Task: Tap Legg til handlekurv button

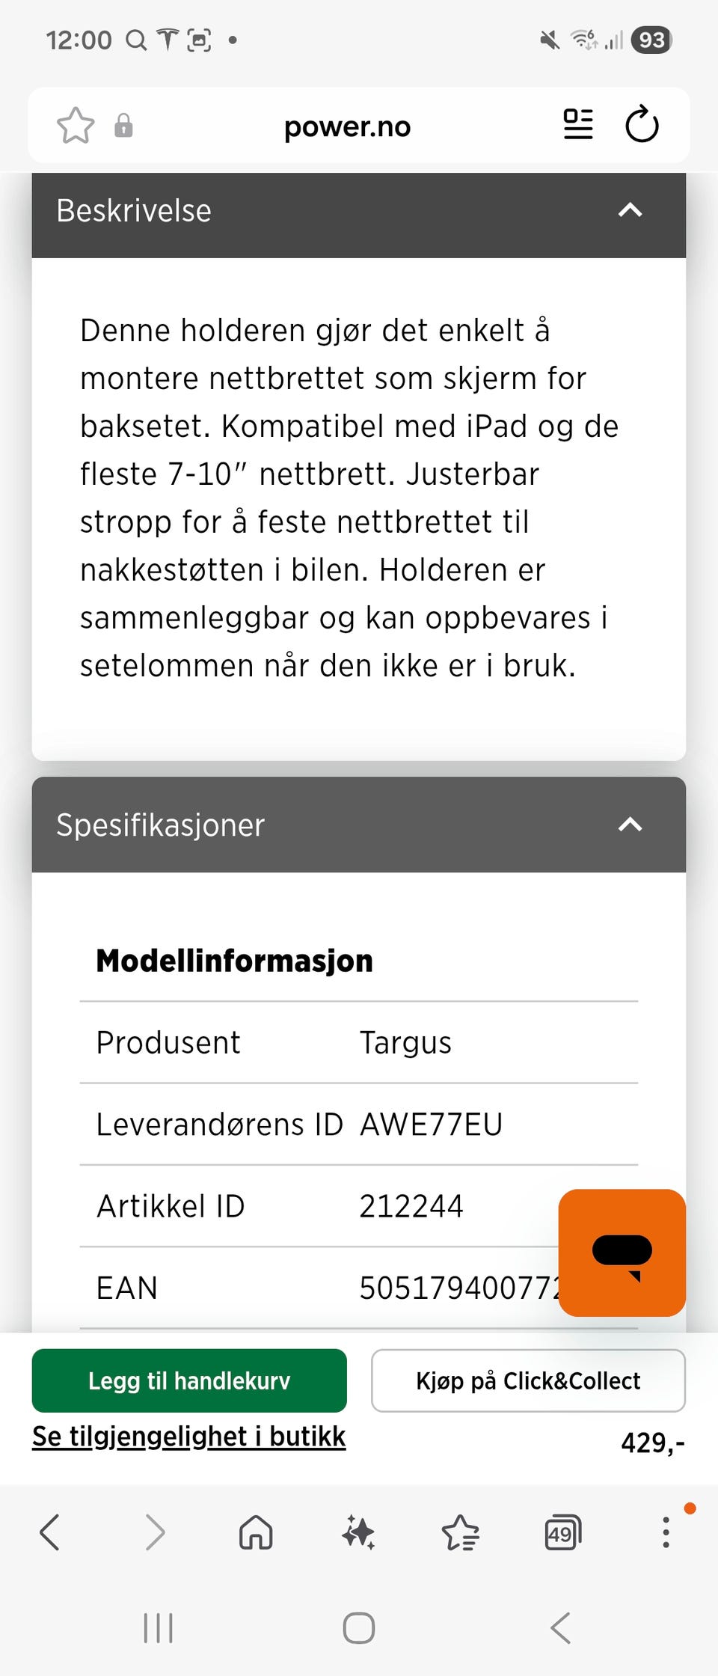Action: tap(189, 1380)
